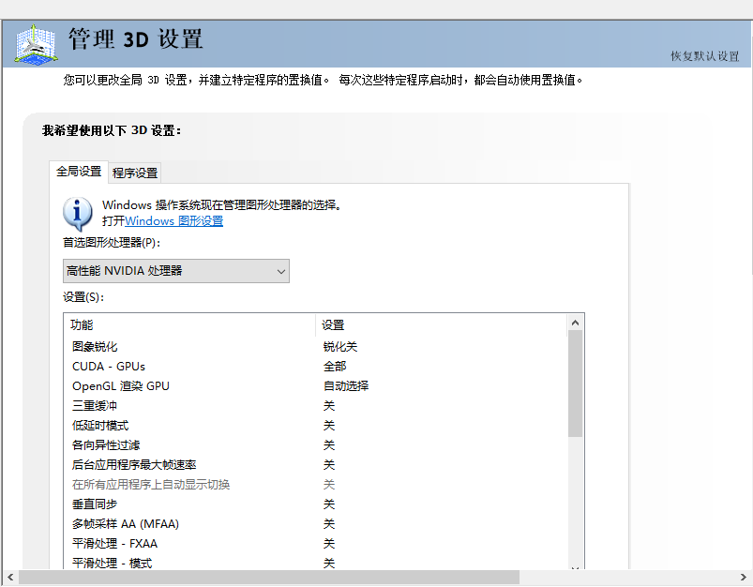Switch to the 程序设置 tab
The height and width of the screenshot is (587, 753).
pos(135,173)
